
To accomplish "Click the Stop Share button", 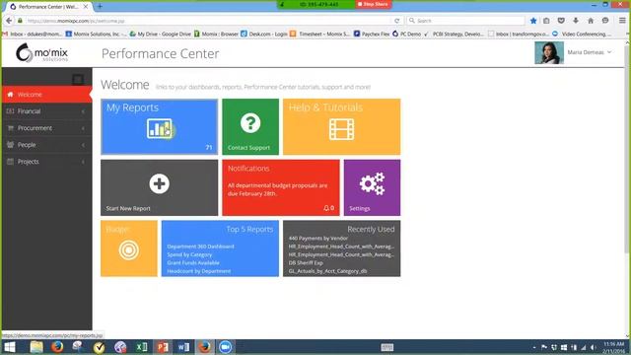I will (x=373, y=4).
